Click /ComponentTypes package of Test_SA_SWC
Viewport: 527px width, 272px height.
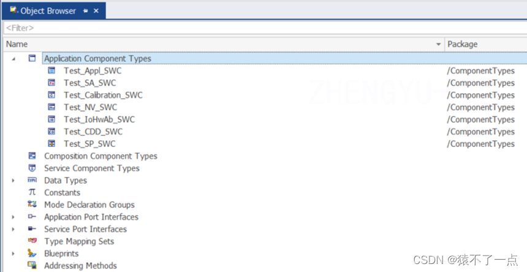point(480,83)
